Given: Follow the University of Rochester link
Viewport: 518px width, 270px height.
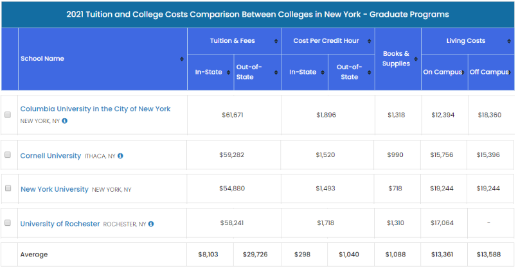Looking at the screenshot, I should (60, 224).
